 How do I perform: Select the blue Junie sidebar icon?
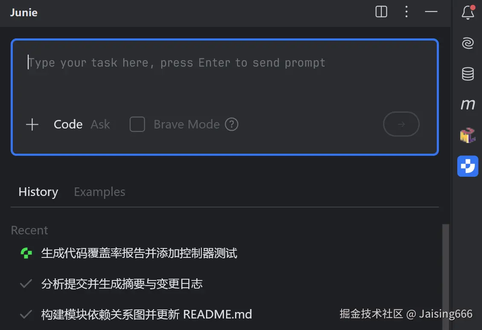point(467,166)
